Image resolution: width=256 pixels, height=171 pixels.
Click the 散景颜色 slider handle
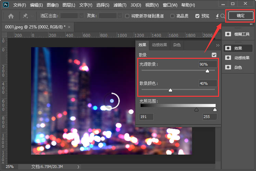[170, 90]
